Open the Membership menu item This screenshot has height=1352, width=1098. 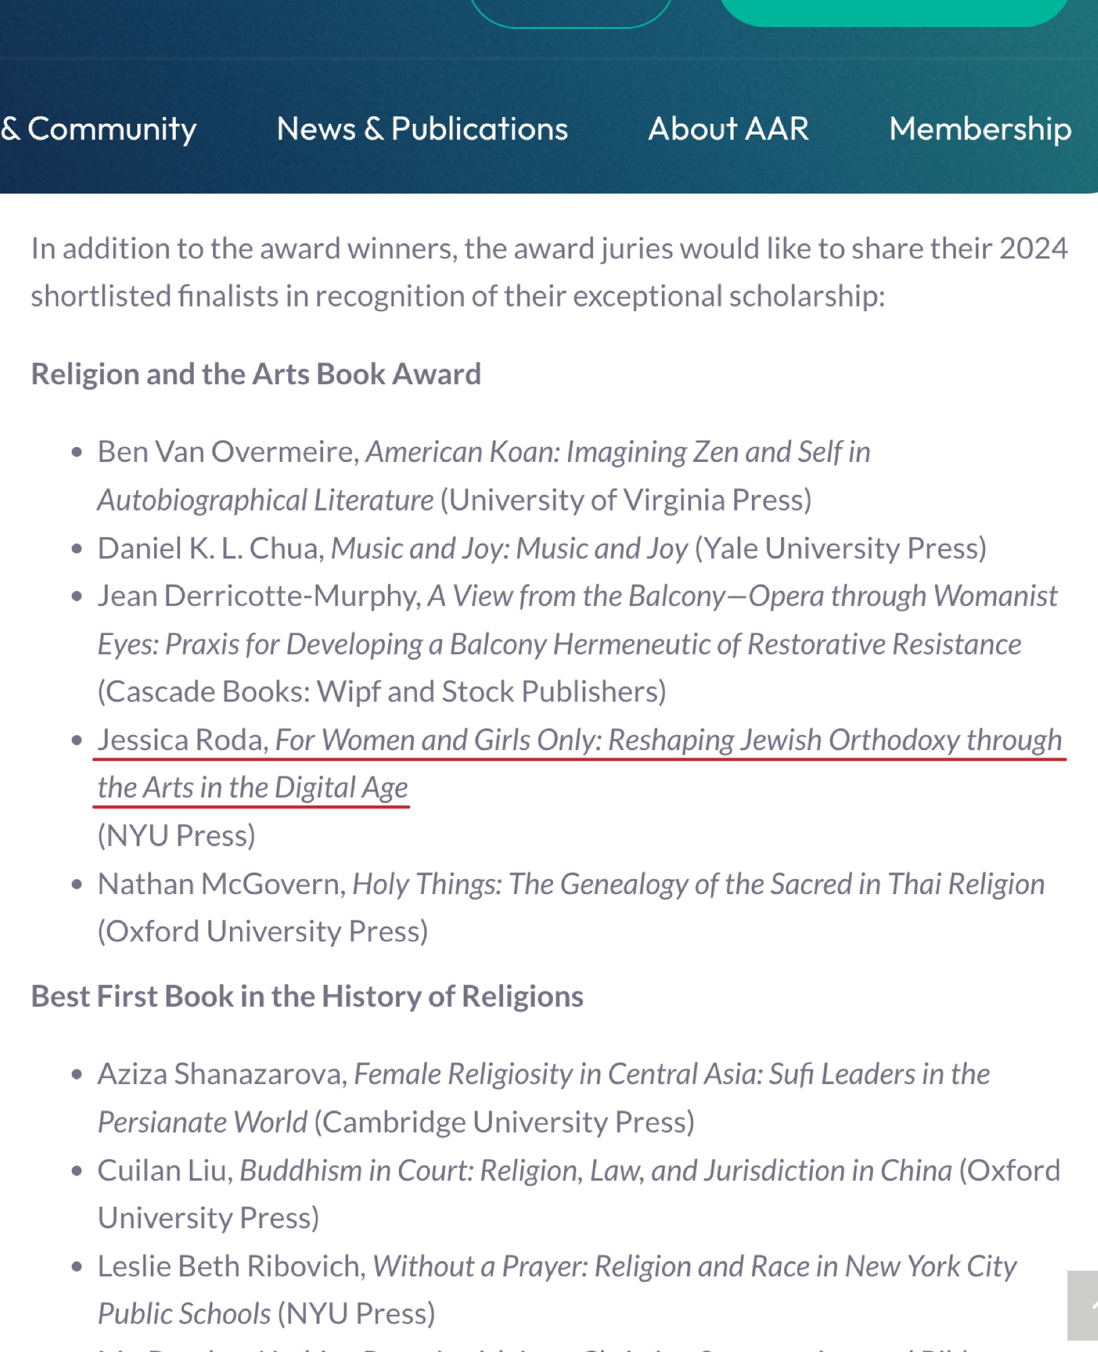click(980, 129)
